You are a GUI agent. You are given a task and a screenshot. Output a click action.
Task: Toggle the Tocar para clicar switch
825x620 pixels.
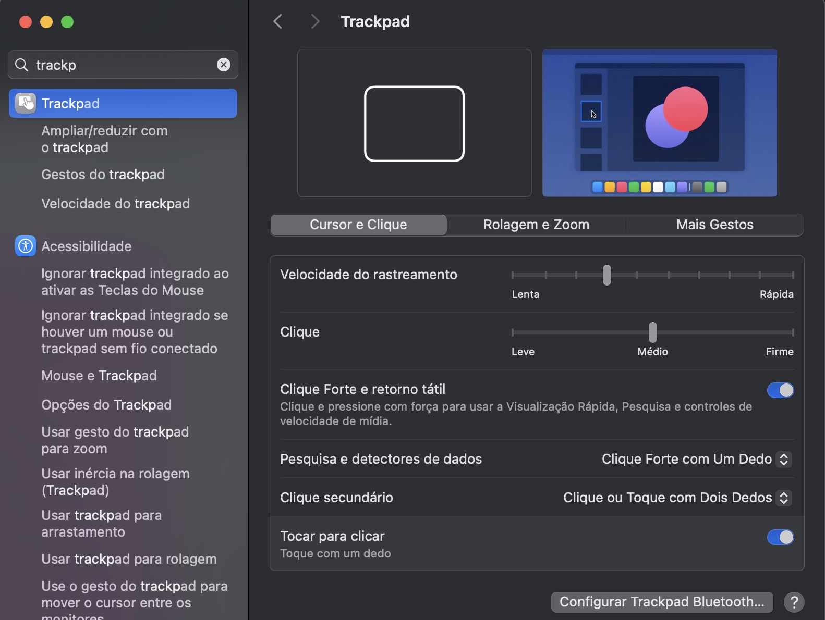pyautogui.click(x=780, y=537)
